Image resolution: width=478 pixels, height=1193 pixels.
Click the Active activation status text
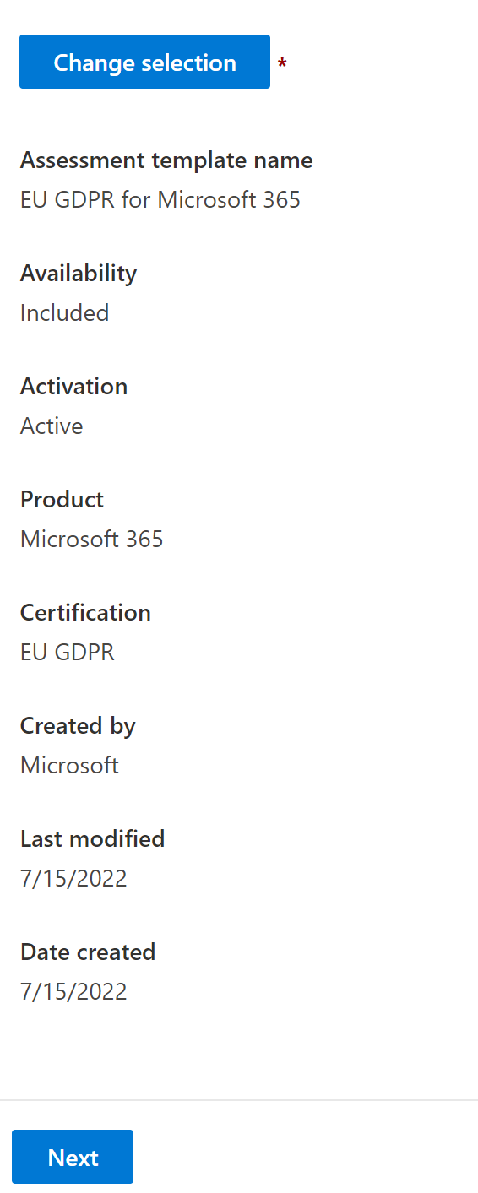(52, 426)
